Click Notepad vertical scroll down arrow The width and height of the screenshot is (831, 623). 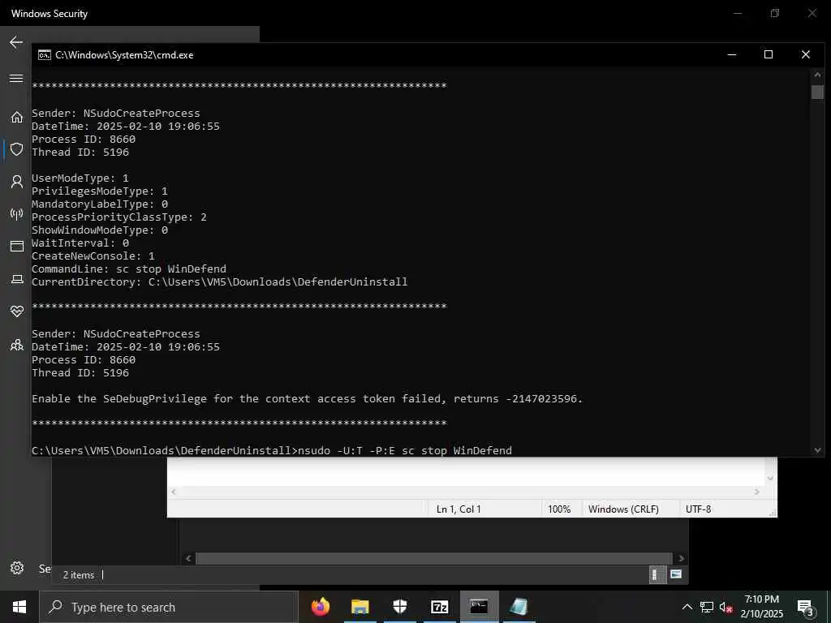(x=770, y=478)
